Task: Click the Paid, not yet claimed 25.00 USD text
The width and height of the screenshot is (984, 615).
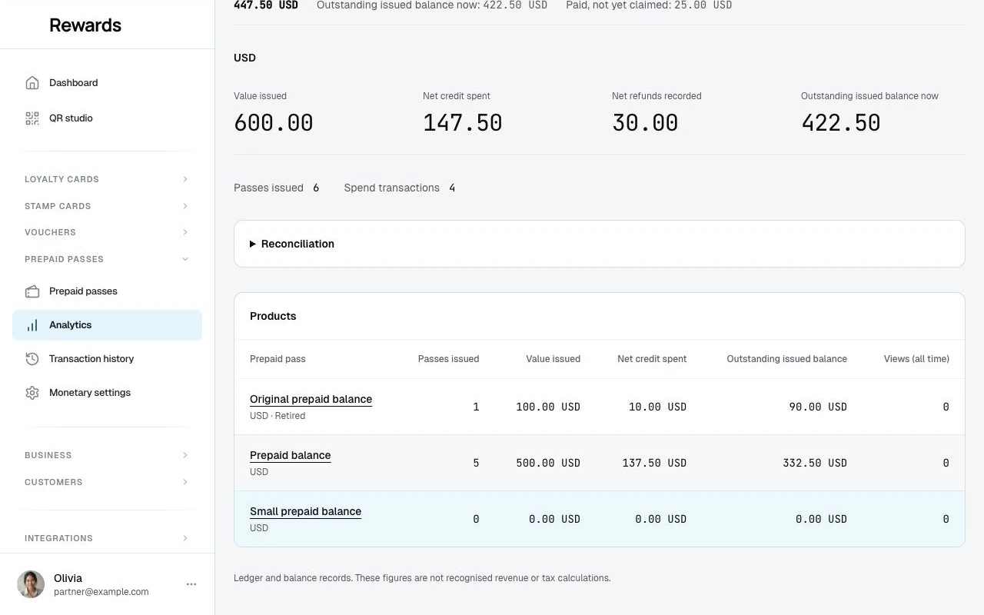Action: pyautogui.click(x=649, y=5)
